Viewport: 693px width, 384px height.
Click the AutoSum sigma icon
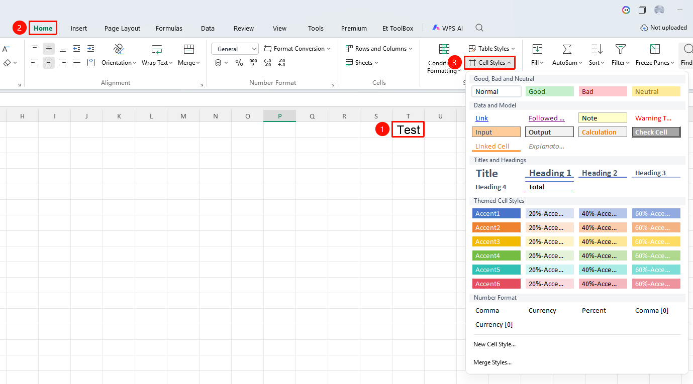(567, 49)
